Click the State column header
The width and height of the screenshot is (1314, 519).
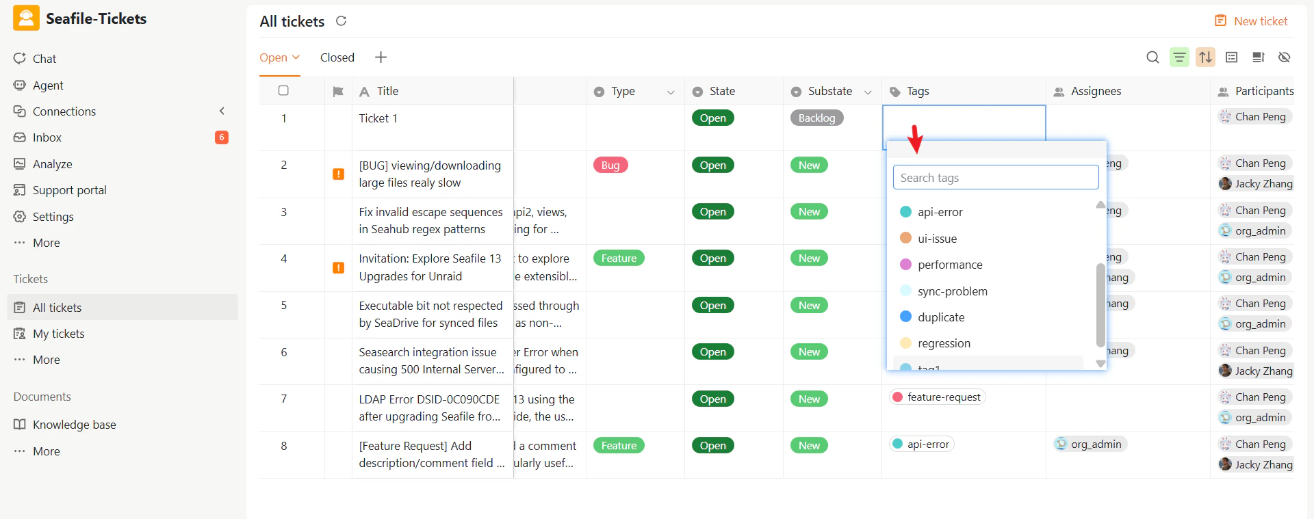pos(734,91)
